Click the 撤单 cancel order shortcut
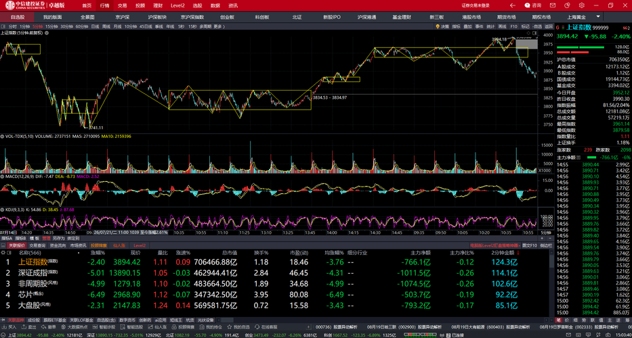 (49, 327)
